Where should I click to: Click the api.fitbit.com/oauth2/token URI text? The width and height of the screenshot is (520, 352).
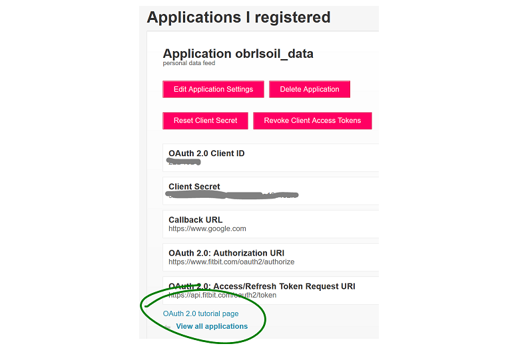[222, 295]
